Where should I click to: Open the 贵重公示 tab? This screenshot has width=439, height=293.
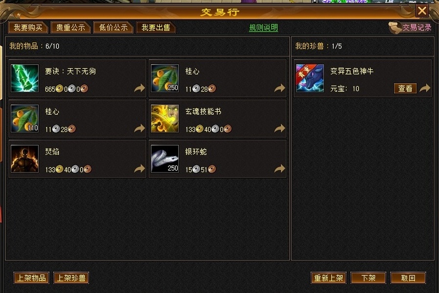click(70, 28)
